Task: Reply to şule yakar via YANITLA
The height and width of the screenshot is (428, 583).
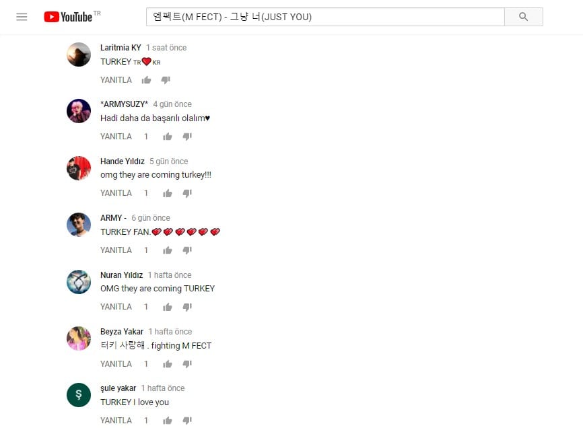Action: point(116,421)
